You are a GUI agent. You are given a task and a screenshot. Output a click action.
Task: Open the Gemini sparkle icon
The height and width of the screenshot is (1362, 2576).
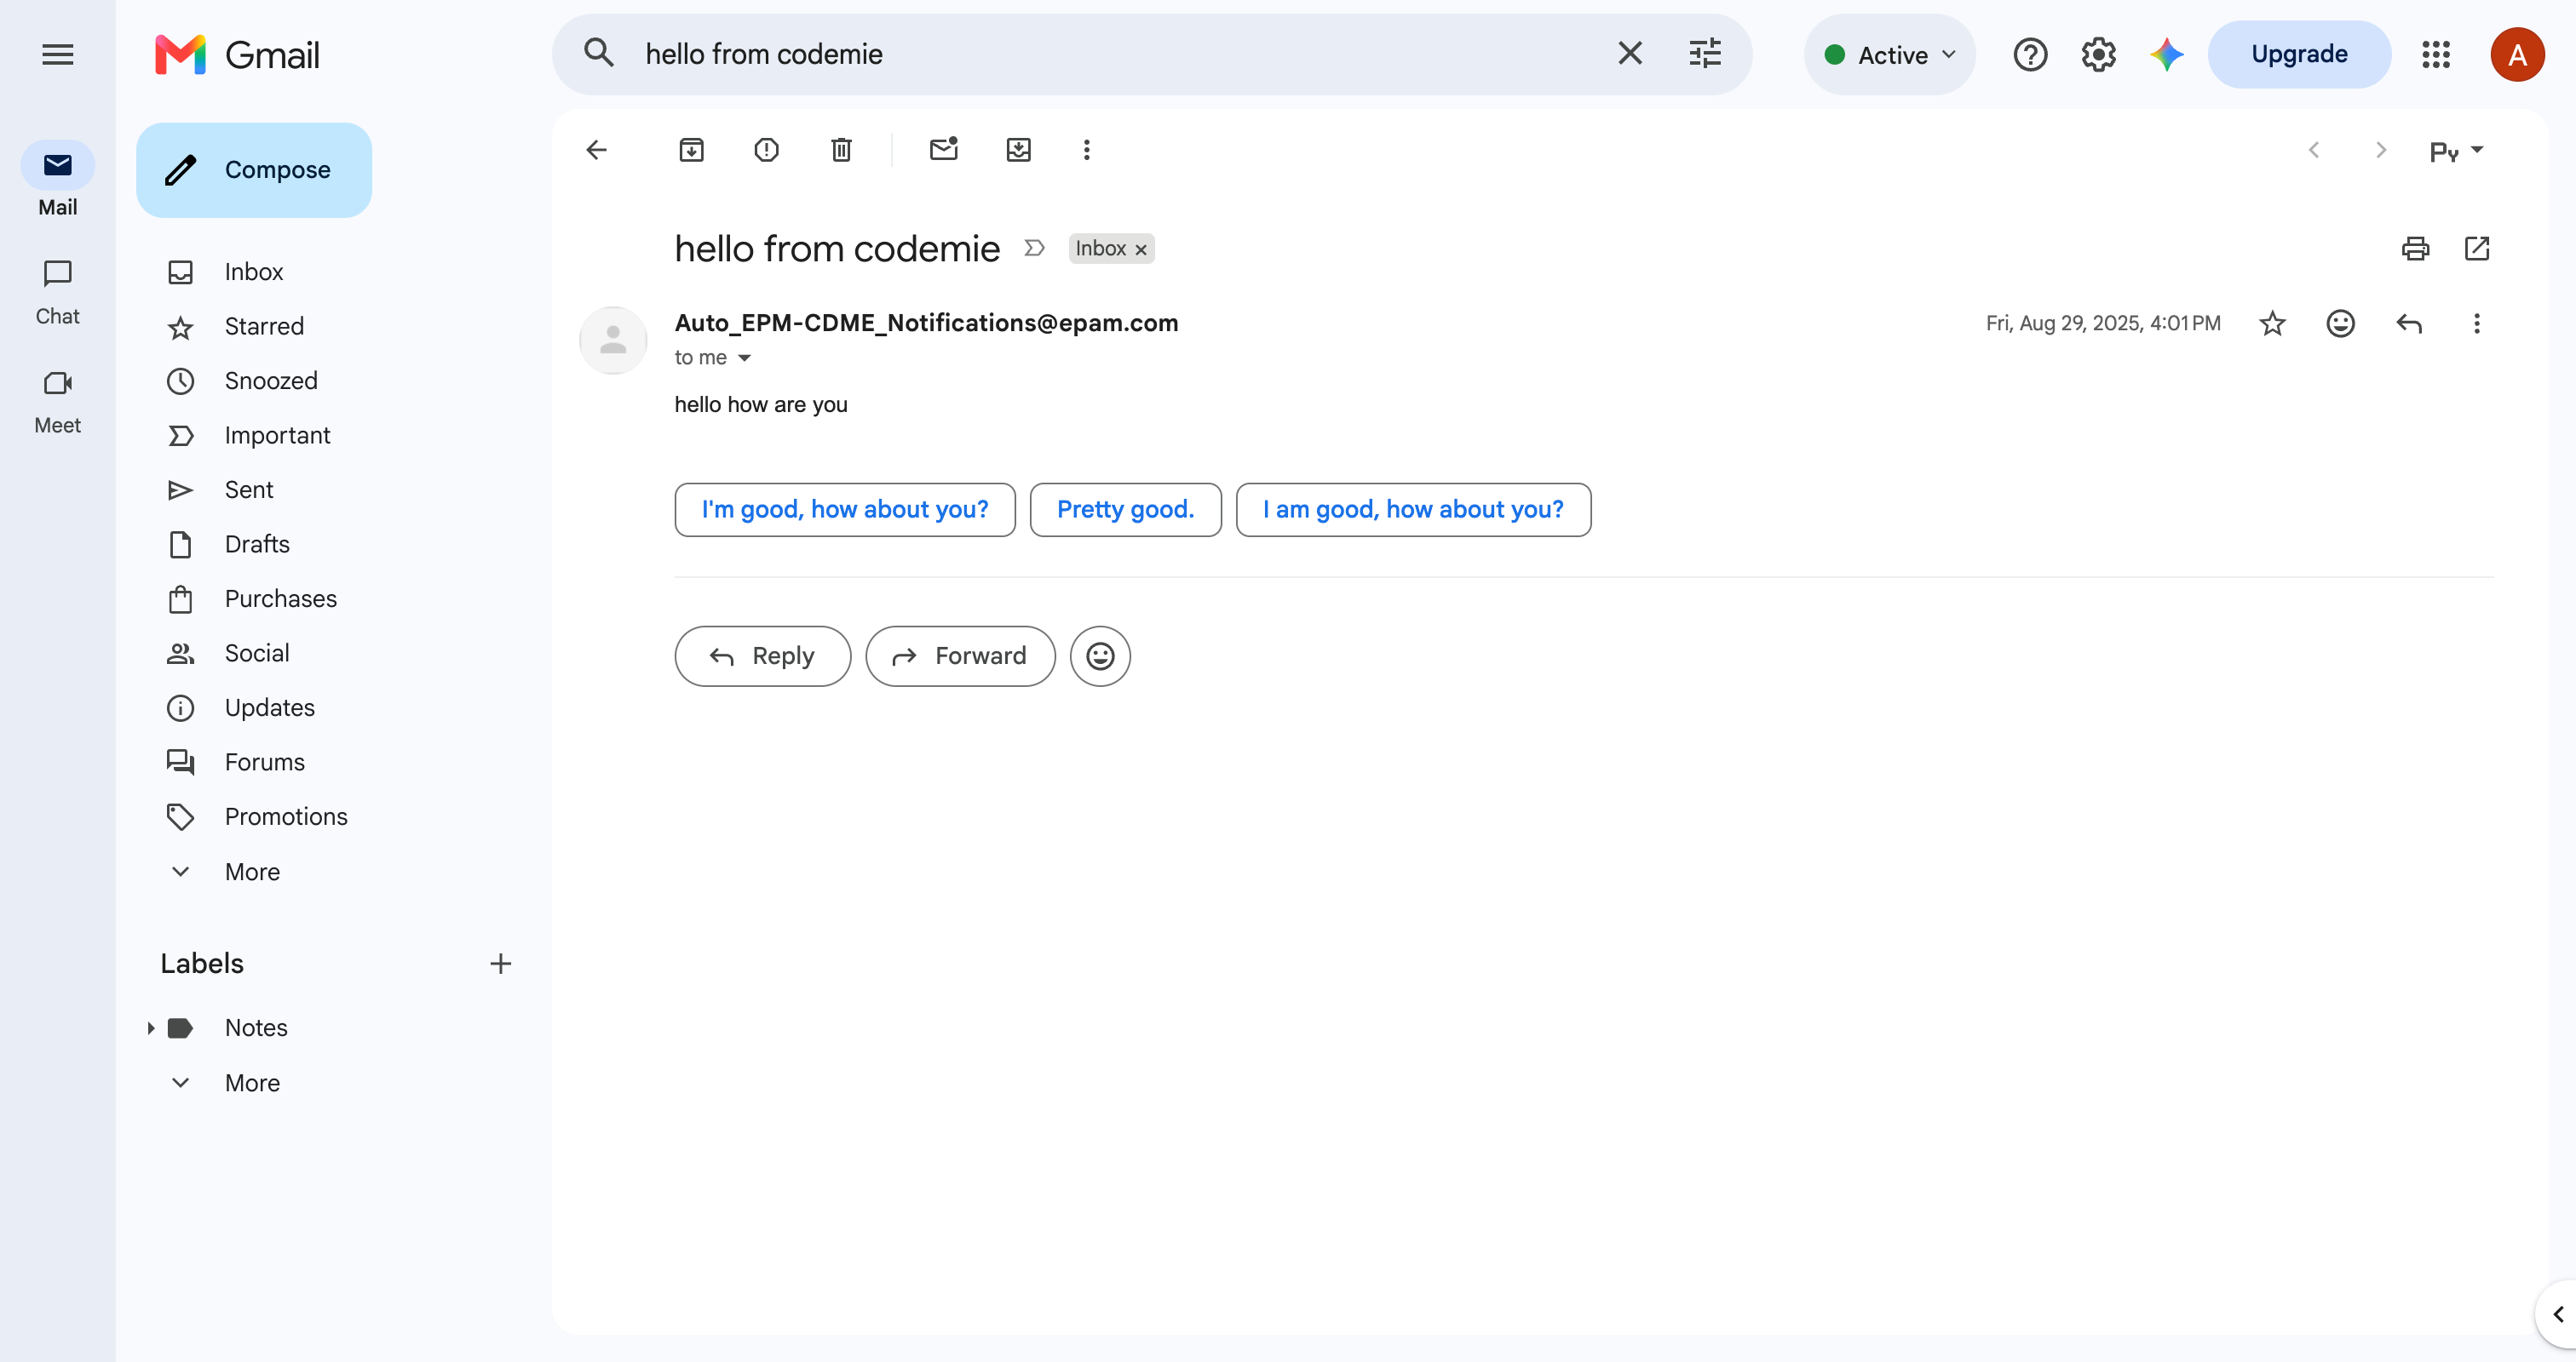tap(2166, 54)
